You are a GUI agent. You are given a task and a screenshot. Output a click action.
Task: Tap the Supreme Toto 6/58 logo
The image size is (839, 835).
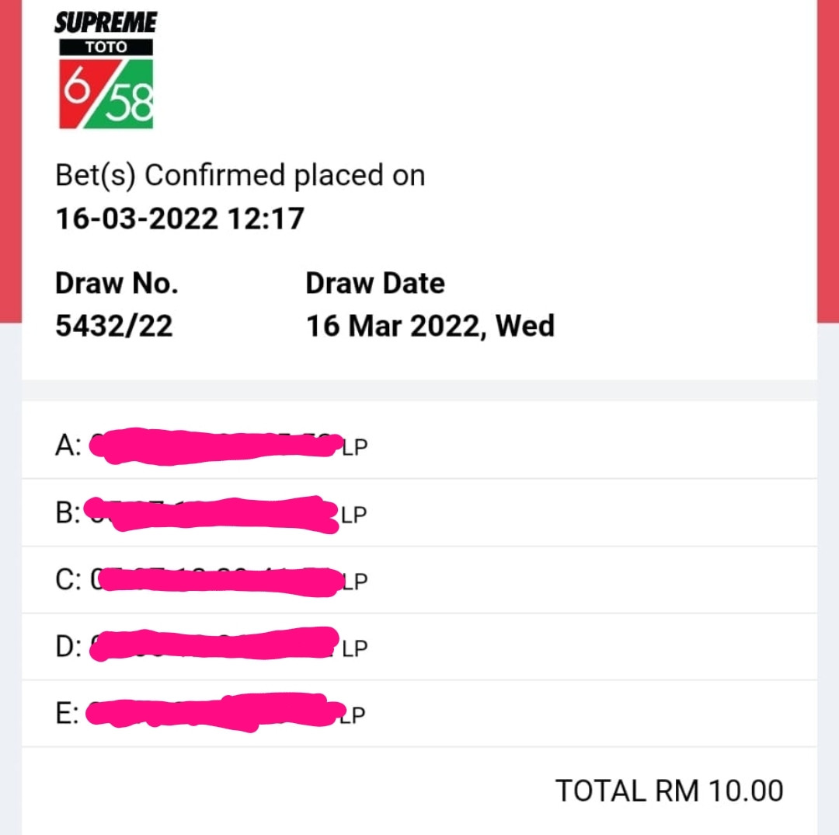tap(106, 70)
